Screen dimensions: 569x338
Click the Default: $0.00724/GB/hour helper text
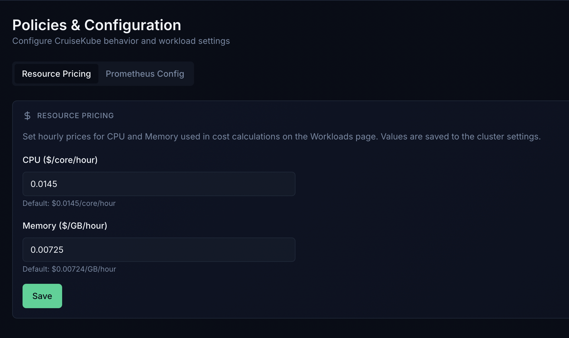(69, 269)
